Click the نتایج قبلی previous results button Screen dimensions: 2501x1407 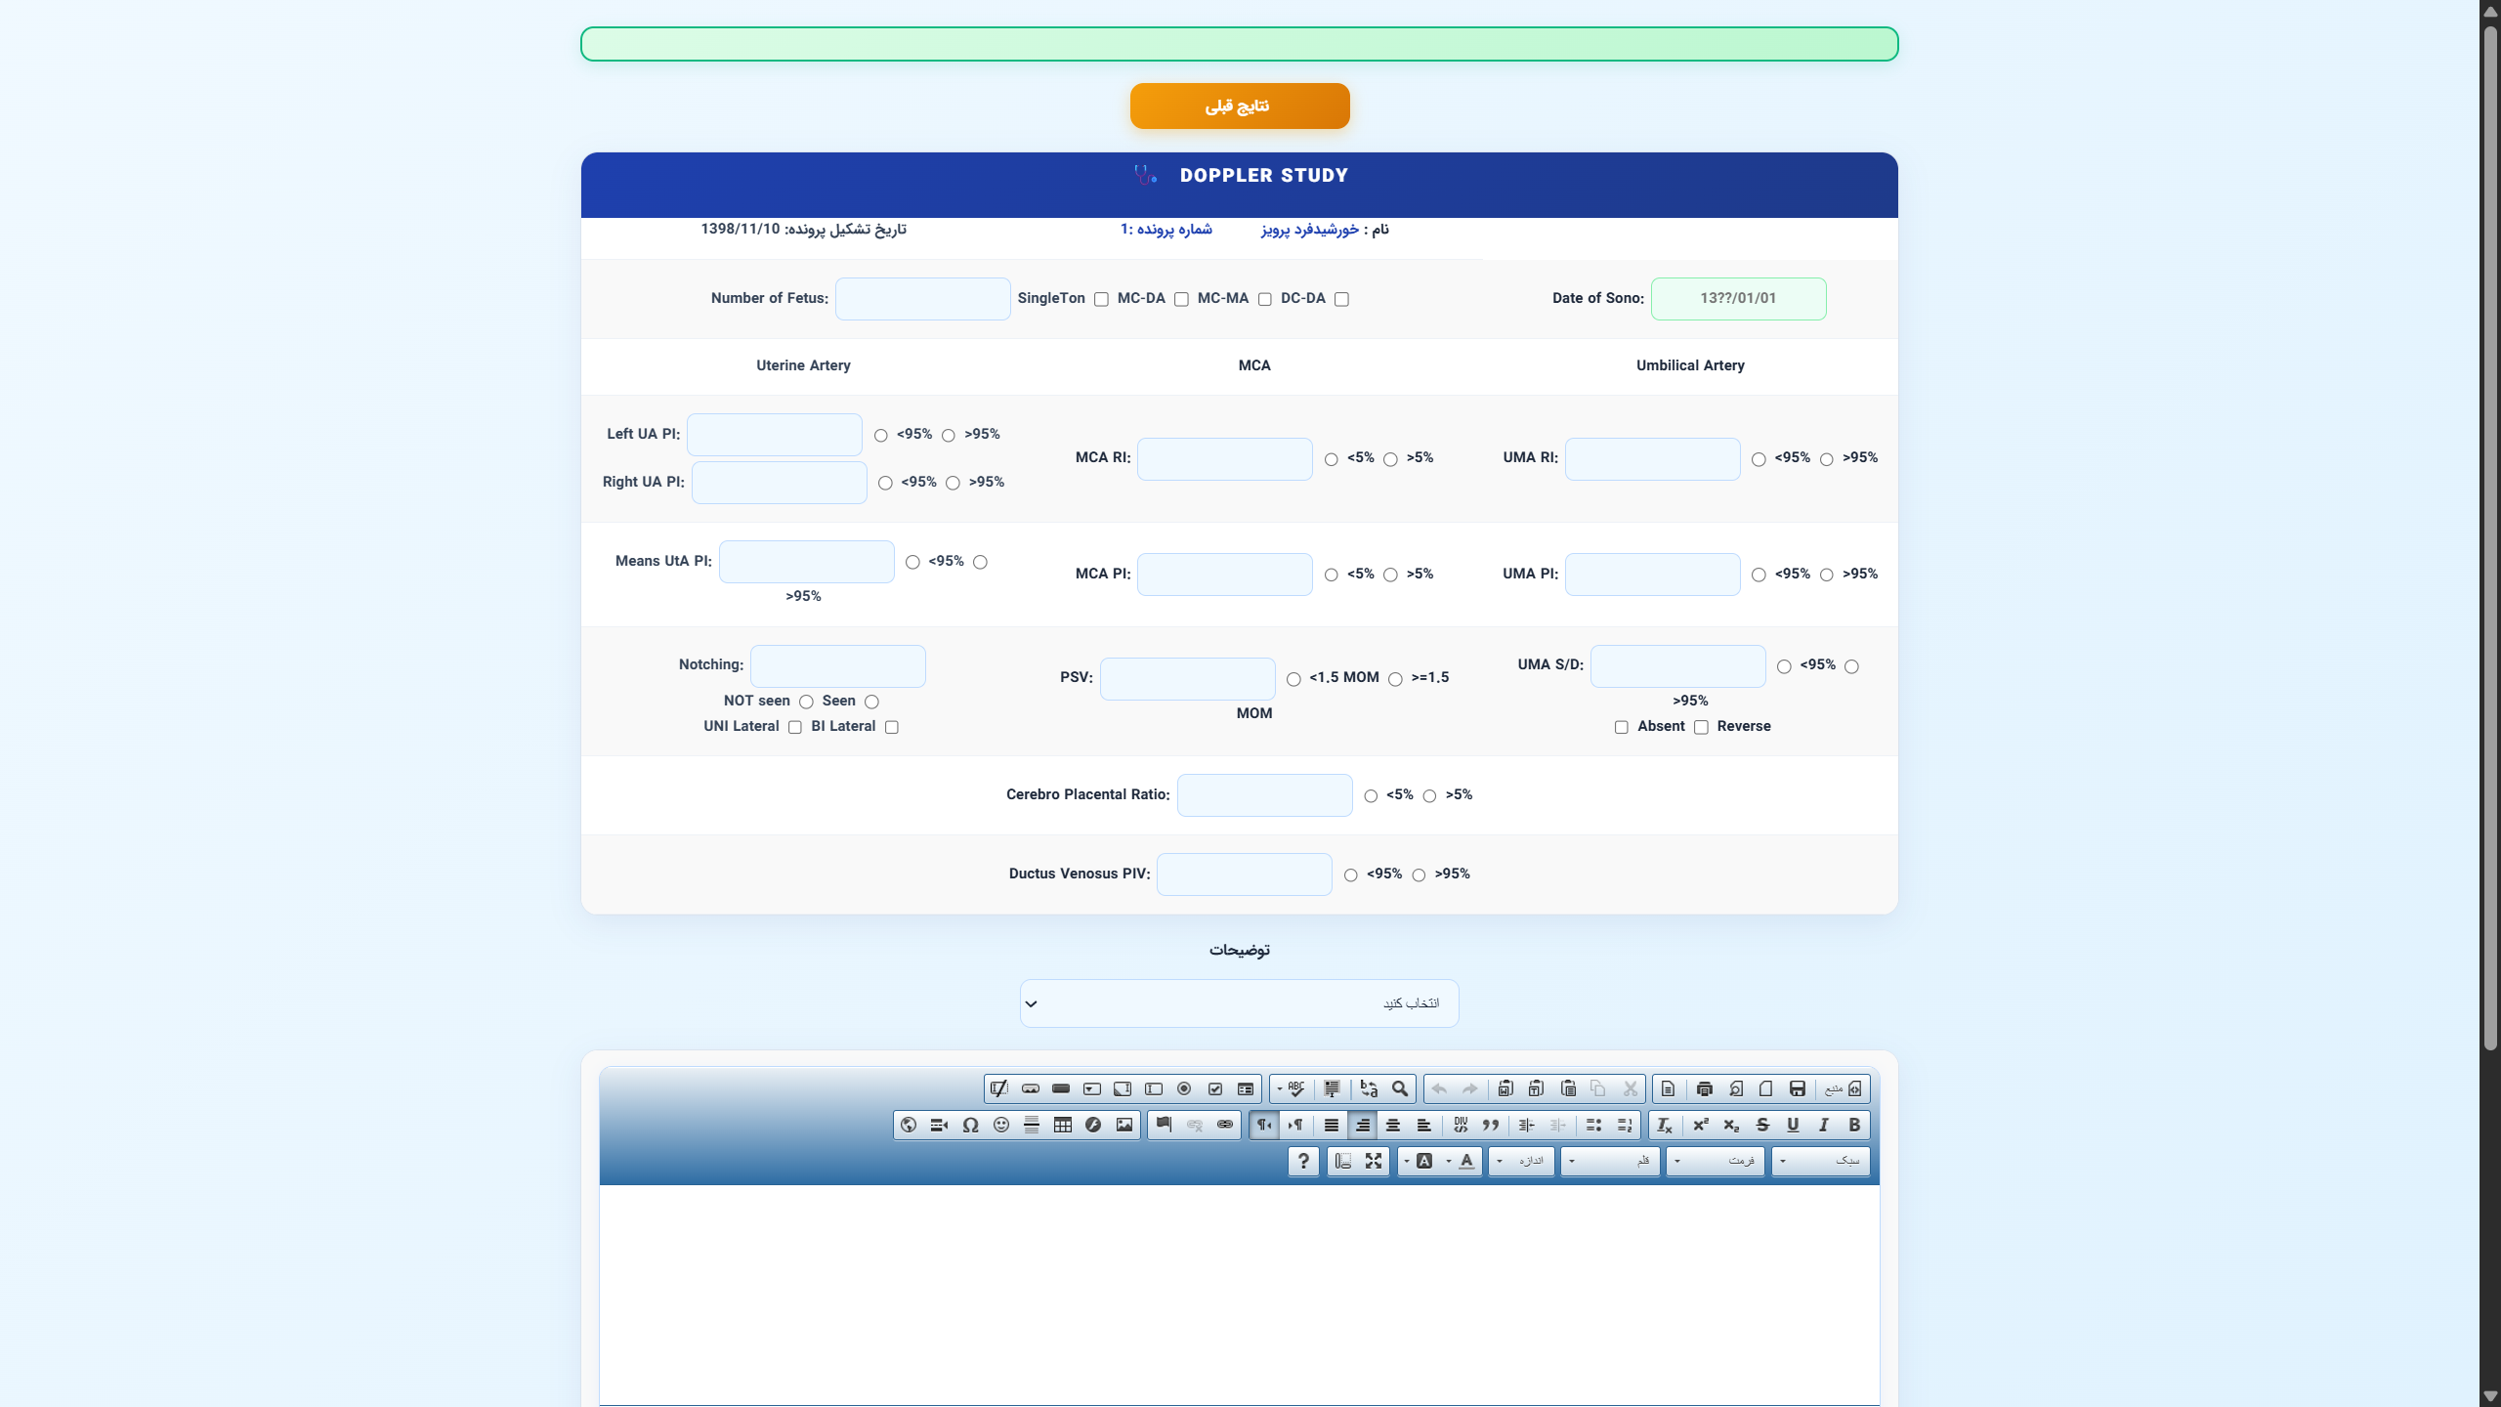[1240, 106]
